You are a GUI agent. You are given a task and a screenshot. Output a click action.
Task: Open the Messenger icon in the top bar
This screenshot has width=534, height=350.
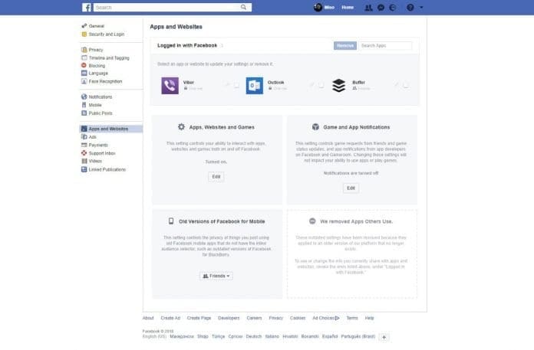[381, 8]
